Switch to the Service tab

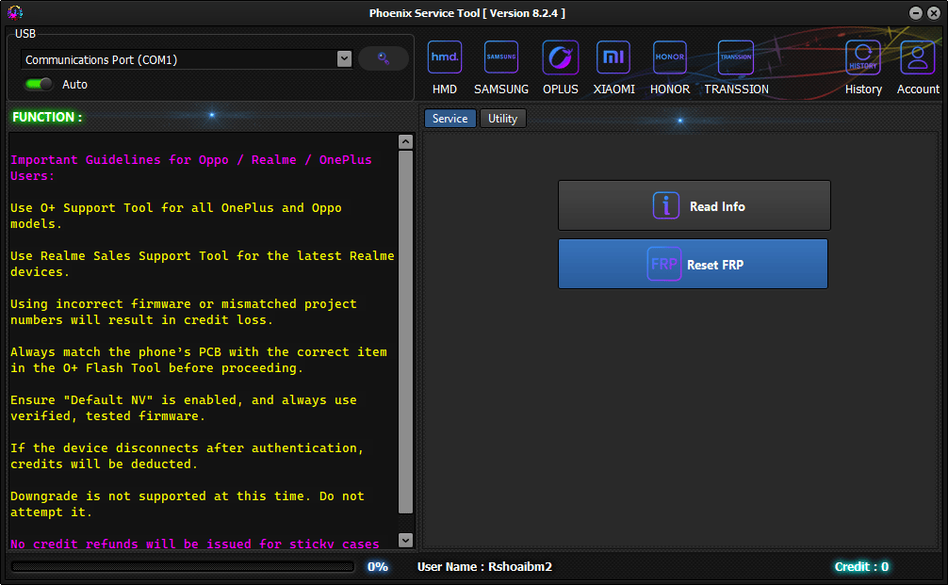click(x=449, y=119)
